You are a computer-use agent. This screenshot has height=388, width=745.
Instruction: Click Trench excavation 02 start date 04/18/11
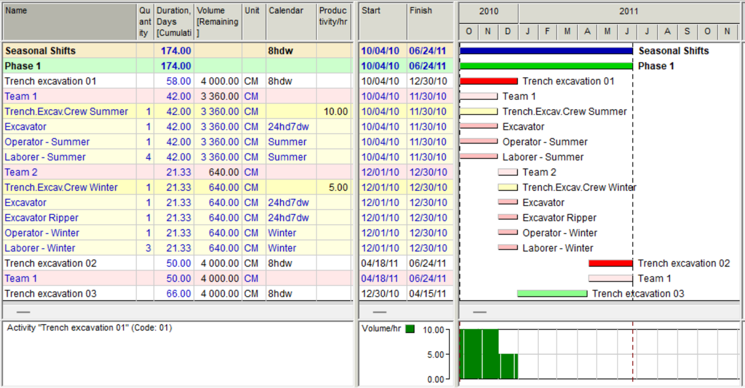[x=380, y=263]
